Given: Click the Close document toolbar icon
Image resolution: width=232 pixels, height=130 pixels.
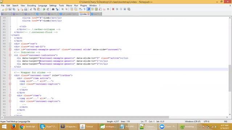Looking at the screenshot, I should pos(18,9).
